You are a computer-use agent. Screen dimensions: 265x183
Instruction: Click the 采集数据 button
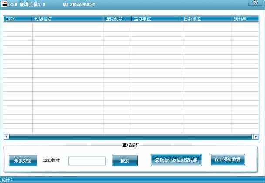(23, 160)
